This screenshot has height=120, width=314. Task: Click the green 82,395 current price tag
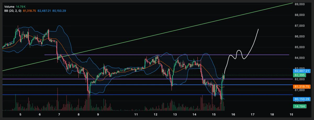[300, 75]
